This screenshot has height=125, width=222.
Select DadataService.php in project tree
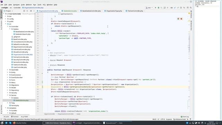click(22, 100)
